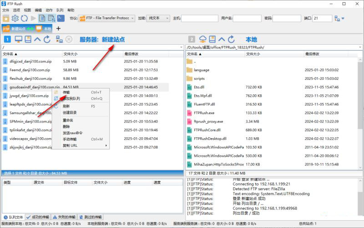Image resolution: width=364 pixels, height=228 pixels.
Task: Open bookmarks icon in server pane
Action: (28, 39)
